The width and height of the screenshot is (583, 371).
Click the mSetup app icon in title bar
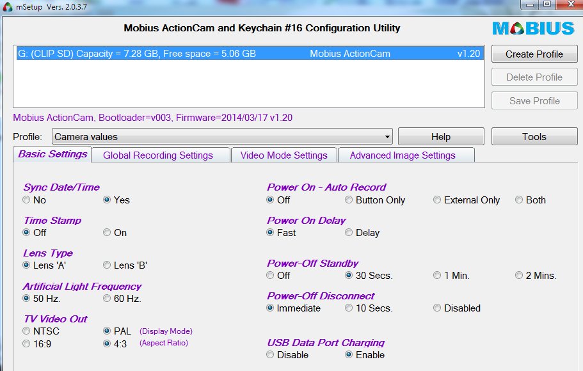[x=7, y=6]
